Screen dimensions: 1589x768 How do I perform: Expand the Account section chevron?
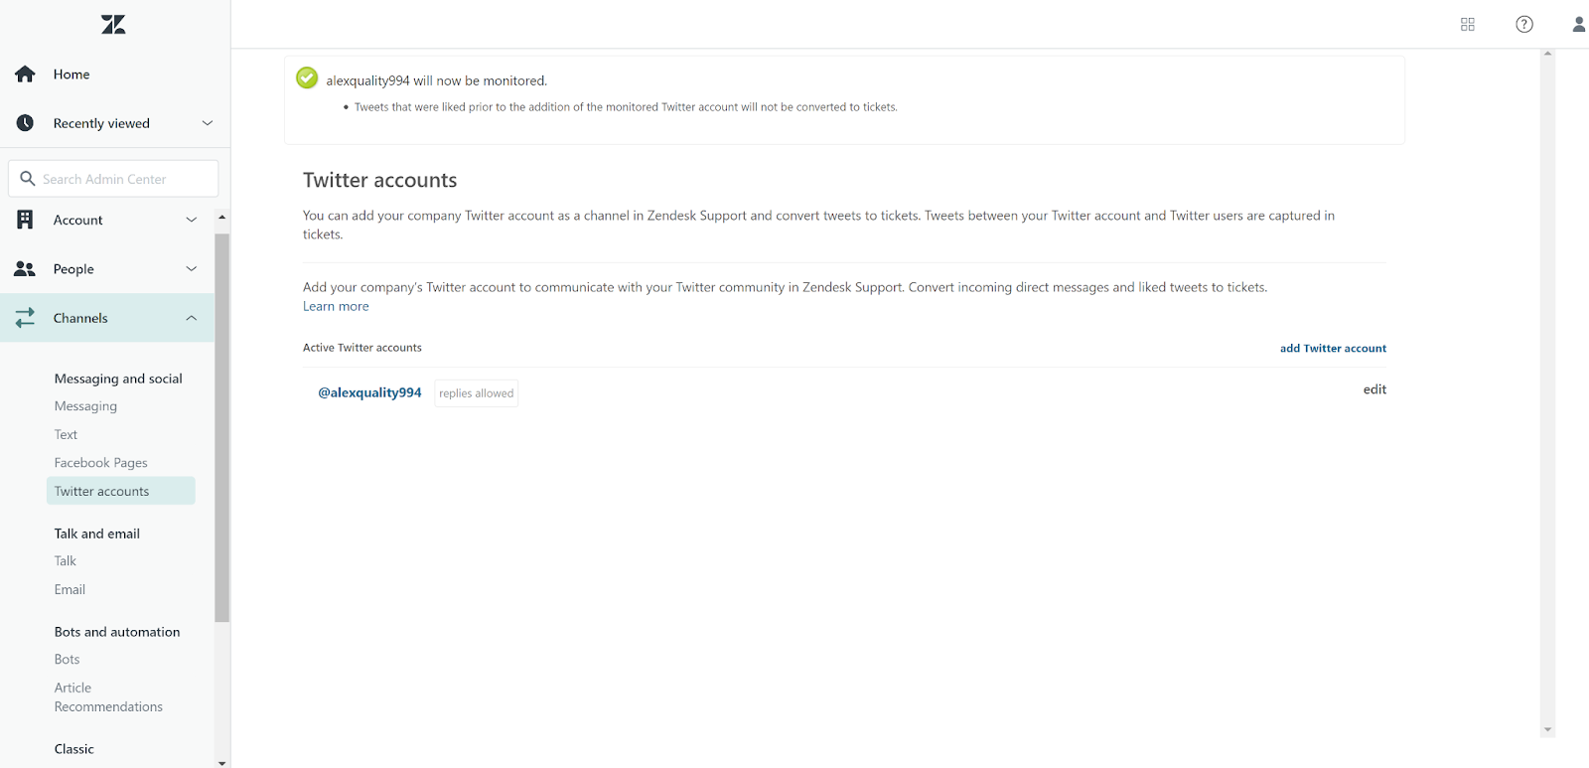192,220
